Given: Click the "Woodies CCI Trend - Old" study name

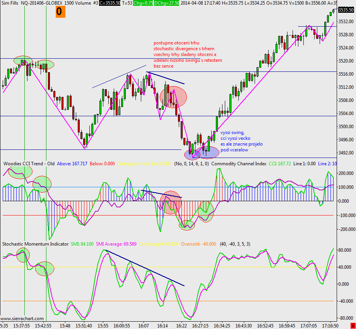Looking at the screenshot, I should point(29,164).
